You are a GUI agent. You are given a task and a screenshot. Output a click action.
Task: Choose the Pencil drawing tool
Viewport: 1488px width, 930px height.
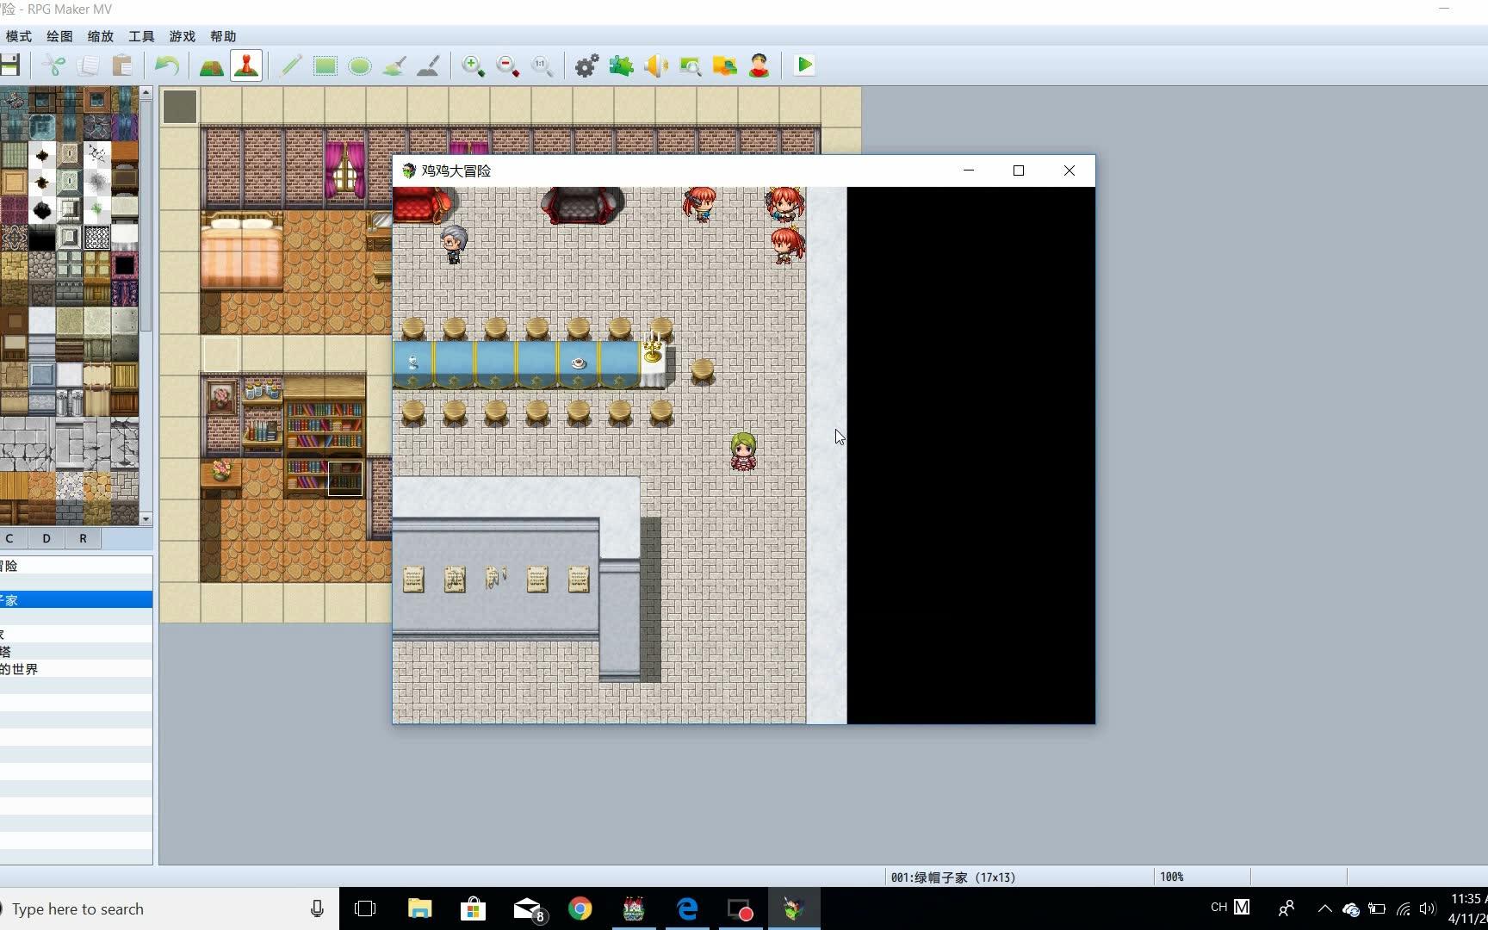(x=290, y=65)
